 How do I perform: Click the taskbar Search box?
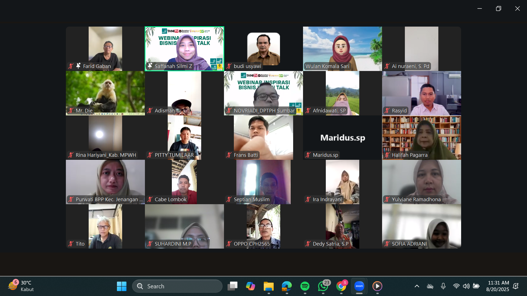177,286
